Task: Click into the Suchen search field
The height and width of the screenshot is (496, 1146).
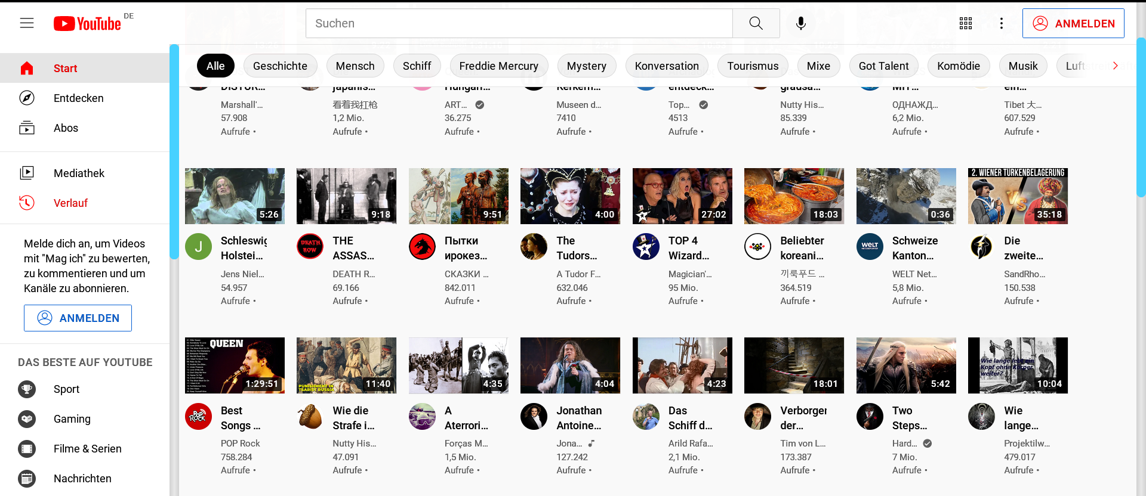Action: [519, 23]
